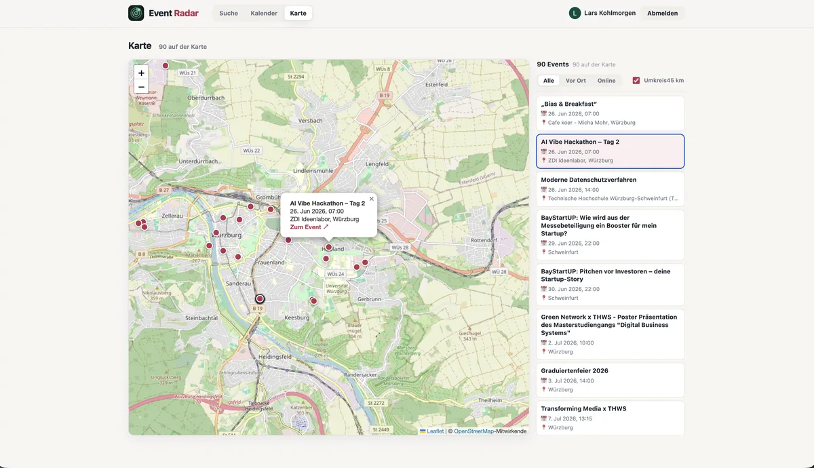
Task: Filter events by Vor Ort
Action: 576,81
